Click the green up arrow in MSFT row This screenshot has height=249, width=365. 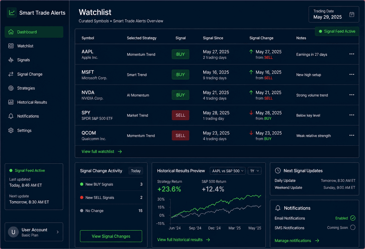point(251,72)
